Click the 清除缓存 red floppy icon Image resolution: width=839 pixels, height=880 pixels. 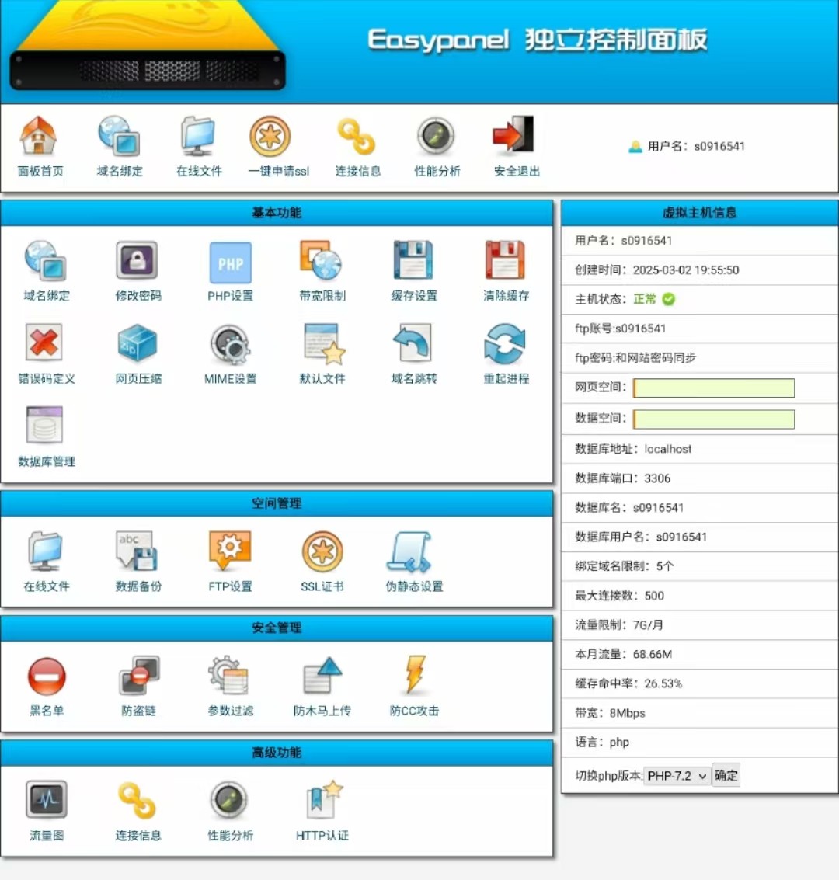point(507,271)
